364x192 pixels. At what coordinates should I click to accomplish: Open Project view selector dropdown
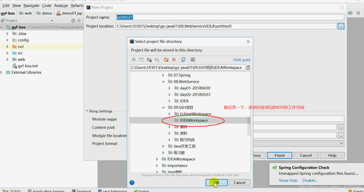click(x=52, y=21)
